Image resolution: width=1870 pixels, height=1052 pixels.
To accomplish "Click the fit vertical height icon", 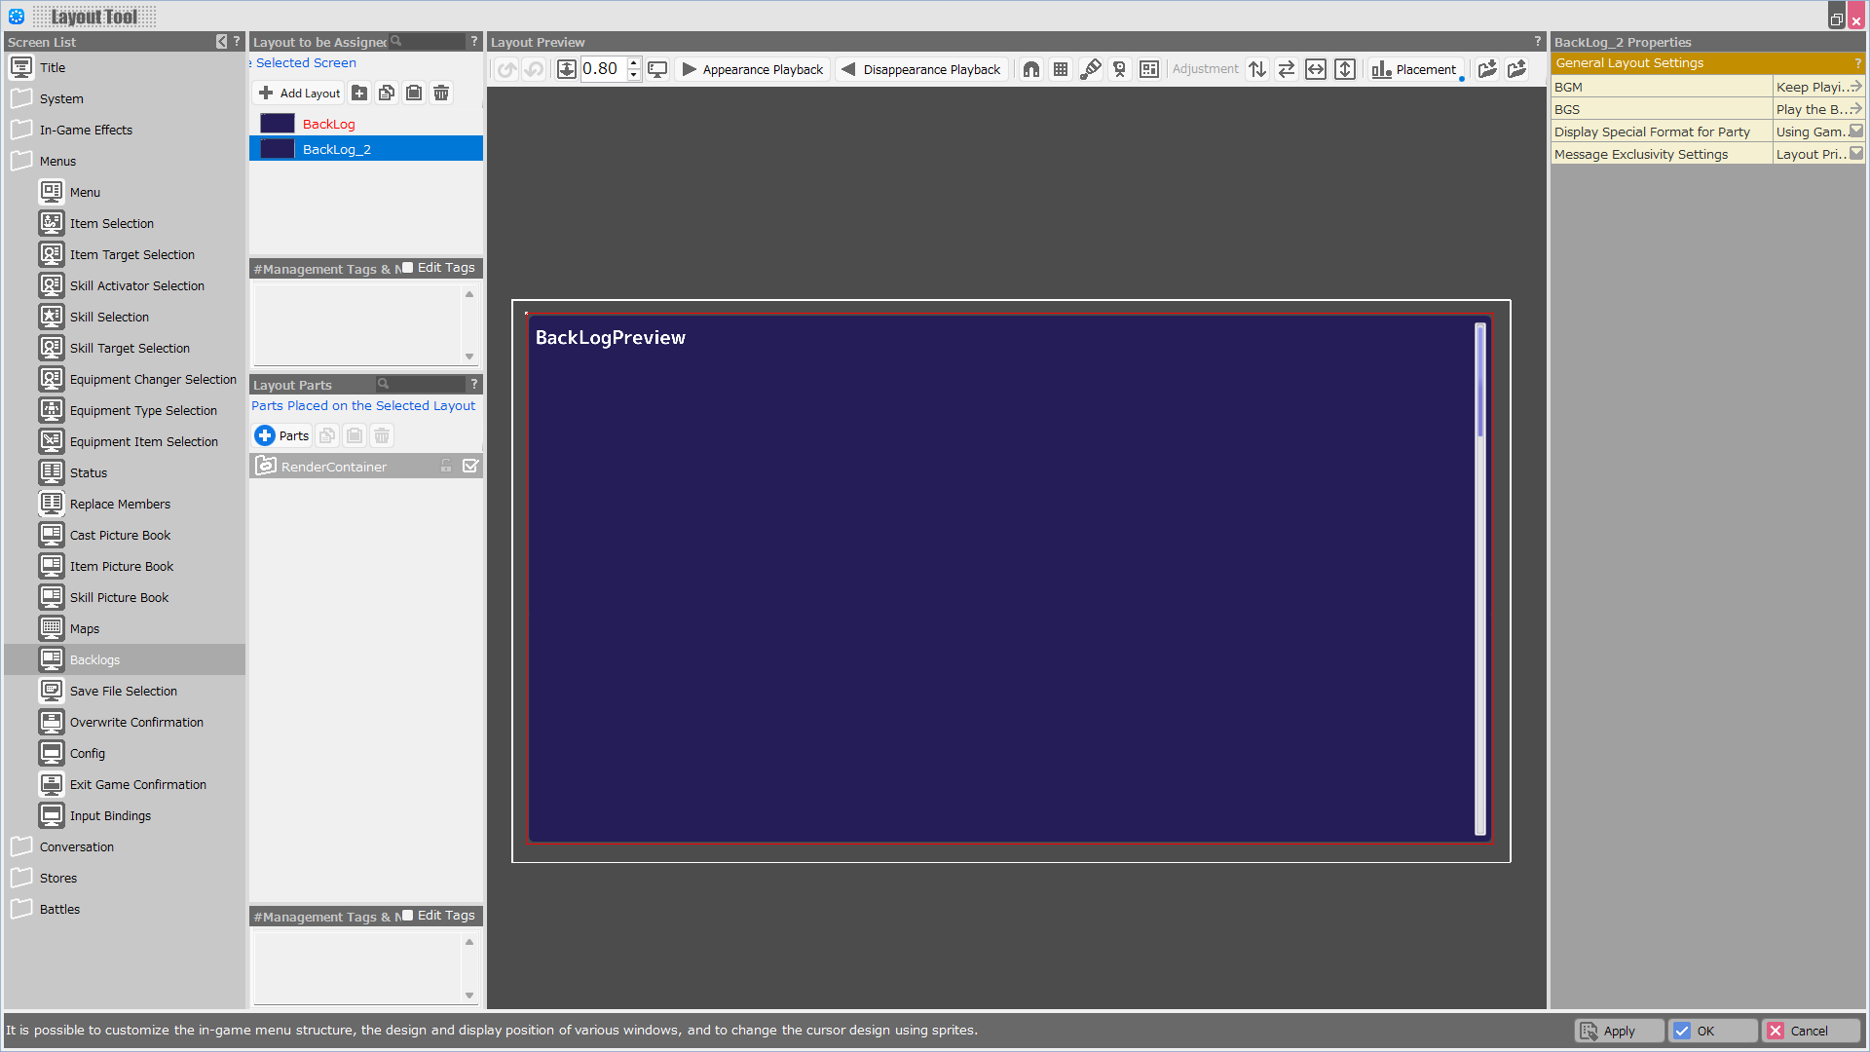I will coord(1345,69).
